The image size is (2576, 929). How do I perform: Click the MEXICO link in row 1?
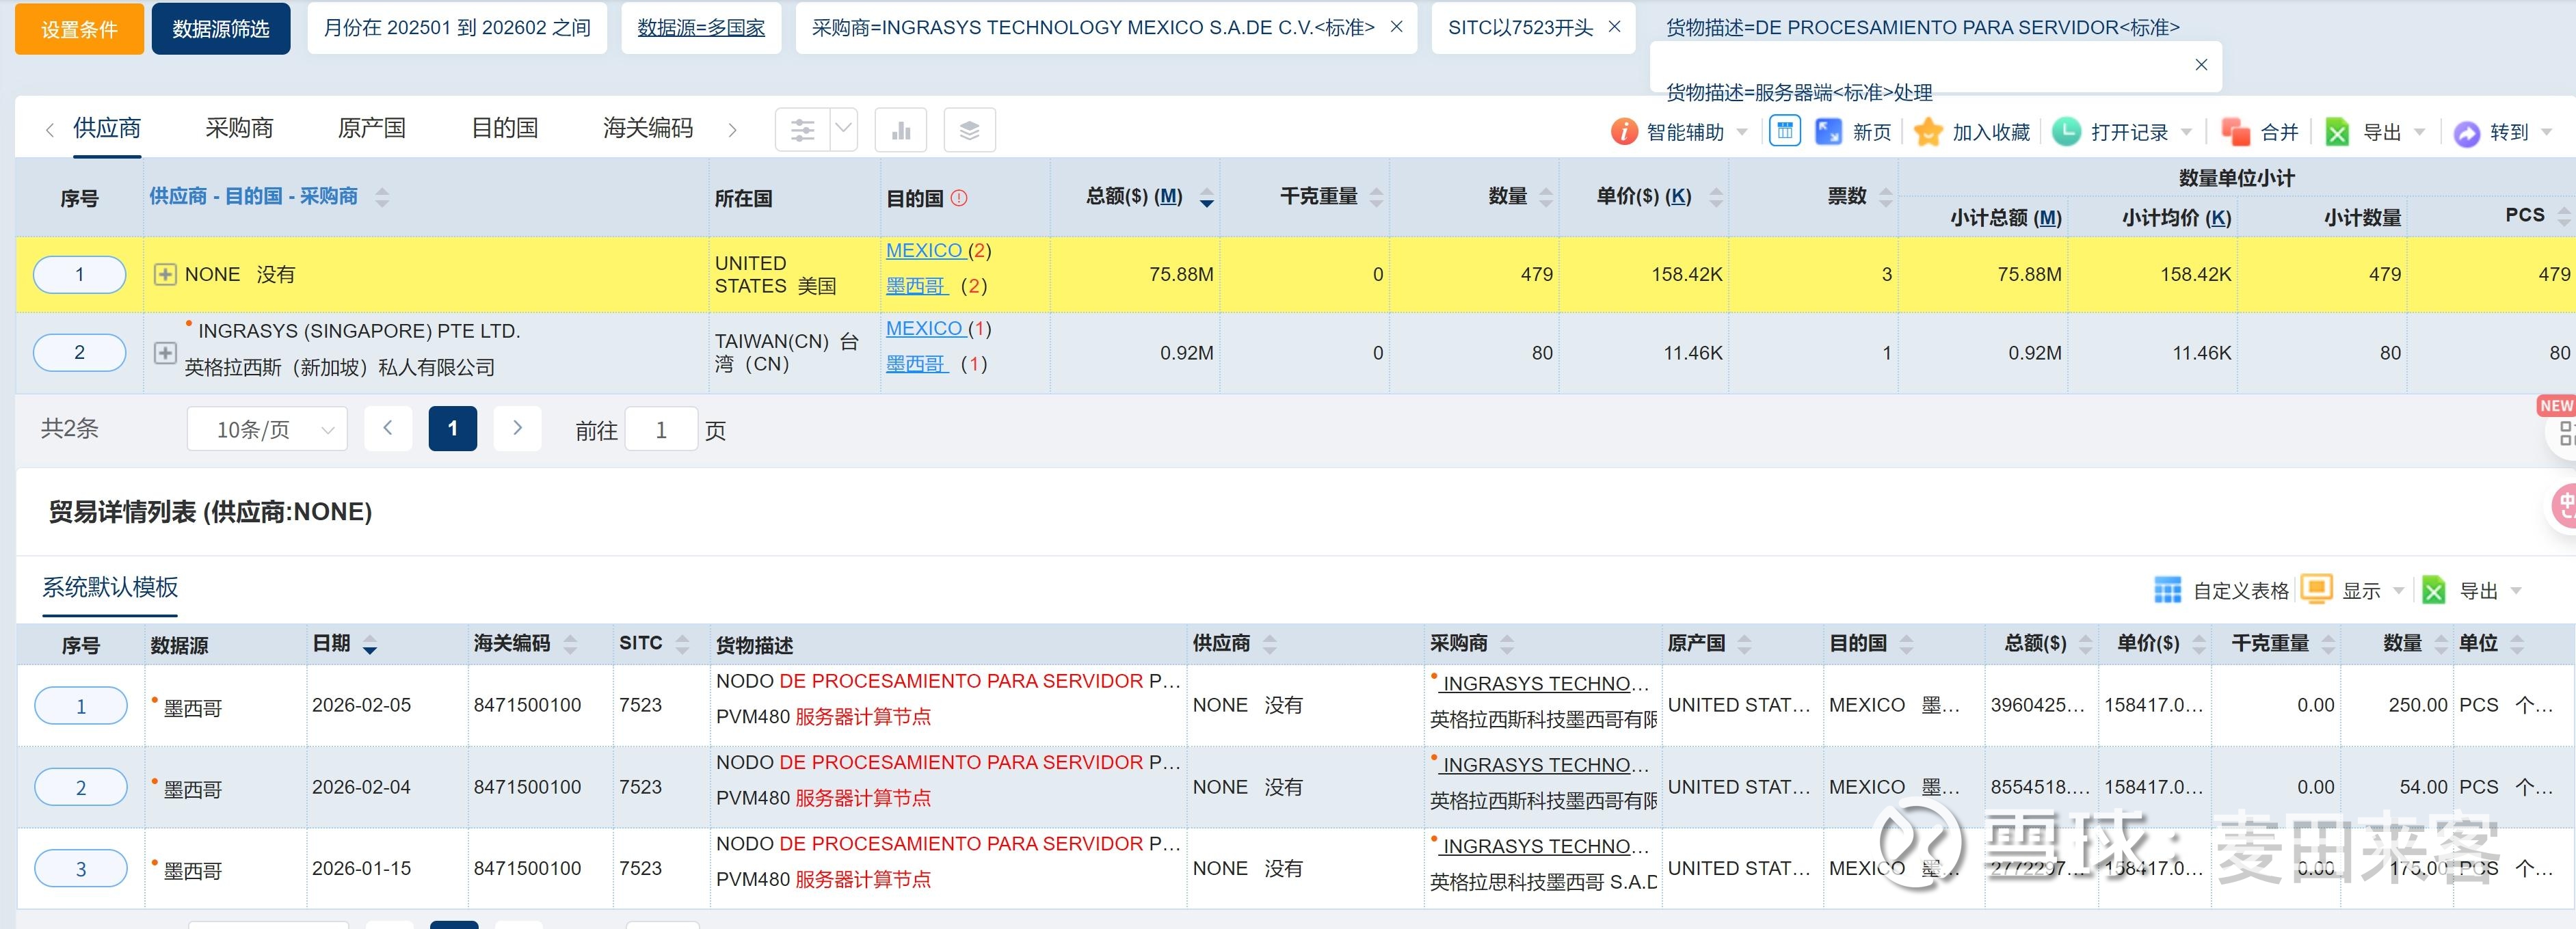point(923,251)
